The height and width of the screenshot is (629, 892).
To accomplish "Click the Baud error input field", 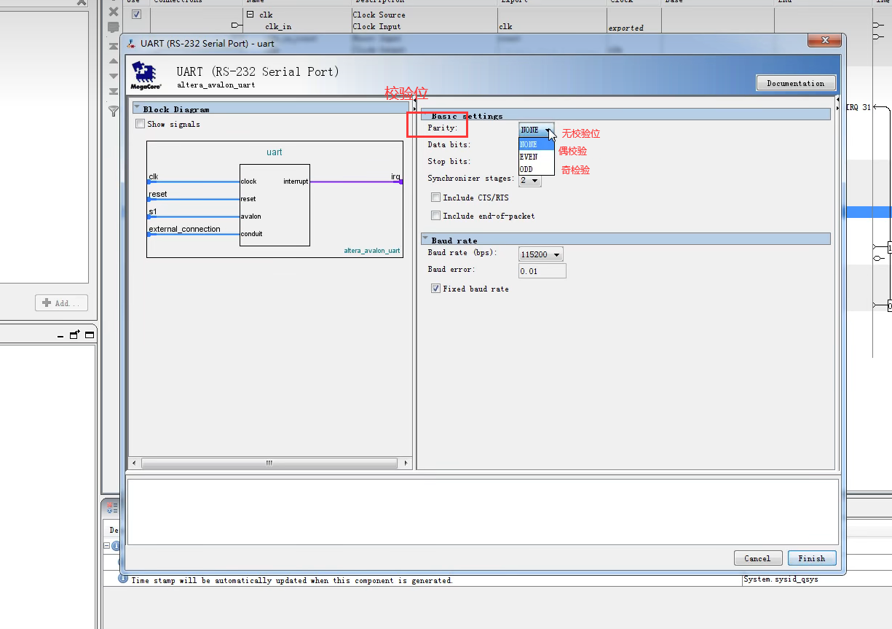I will (x=542, y=271).
